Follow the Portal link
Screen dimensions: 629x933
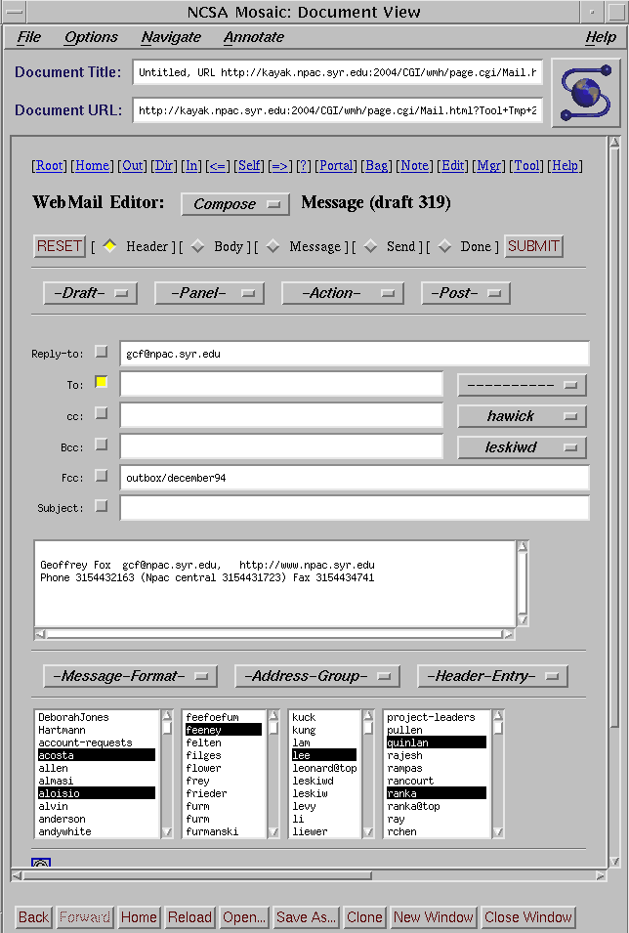[336, 165]
